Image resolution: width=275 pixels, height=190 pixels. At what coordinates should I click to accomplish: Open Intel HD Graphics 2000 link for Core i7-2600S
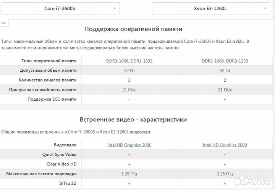coord(129,145)
